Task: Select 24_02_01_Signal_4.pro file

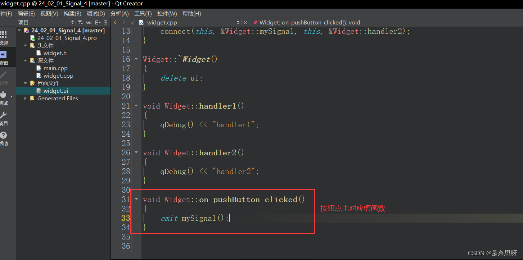Action: (x=67, y=38)
